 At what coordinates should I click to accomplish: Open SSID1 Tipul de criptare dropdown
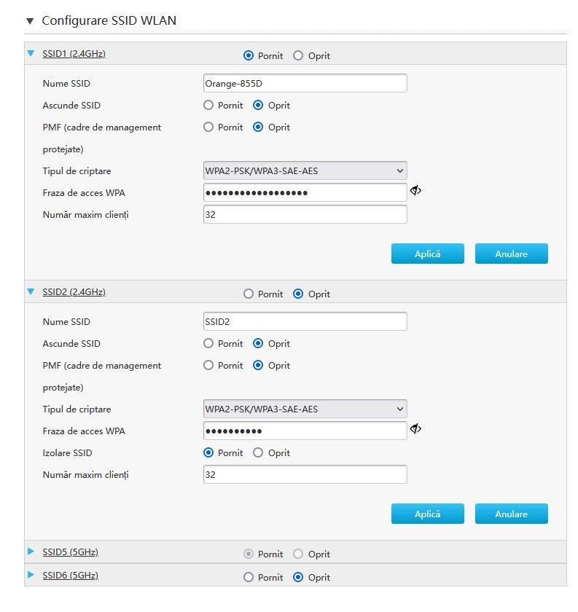click(305, 170)
